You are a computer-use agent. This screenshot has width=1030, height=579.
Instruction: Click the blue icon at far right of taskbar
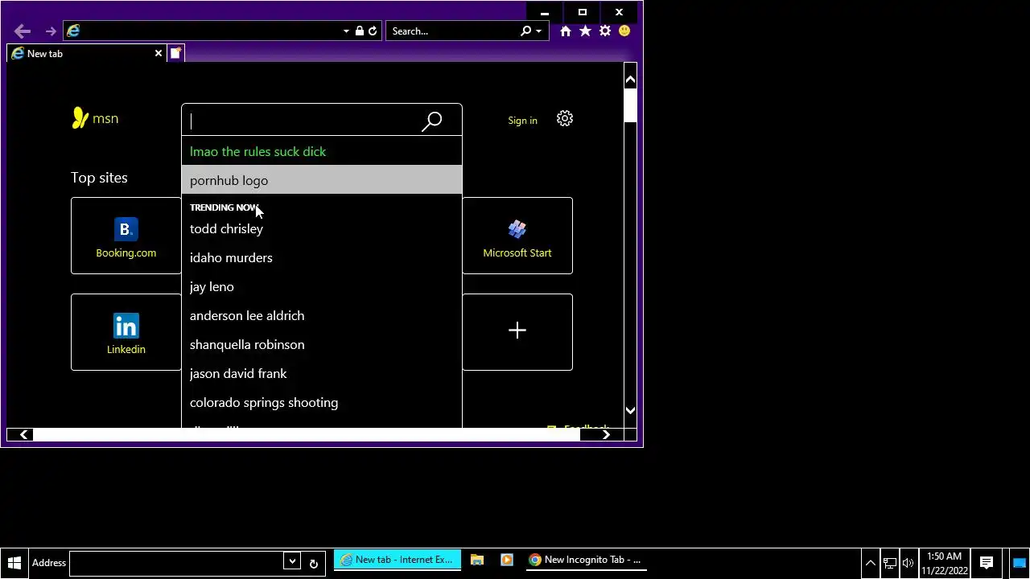coord(1020,563)
